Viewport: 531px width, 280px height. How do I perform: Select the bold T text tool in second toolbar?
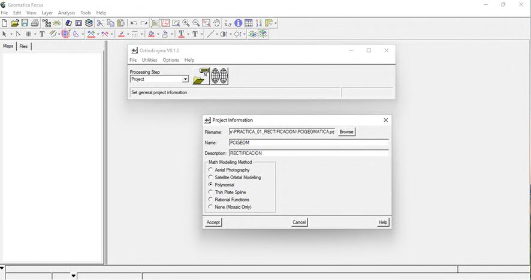click(x=42, y=34)
